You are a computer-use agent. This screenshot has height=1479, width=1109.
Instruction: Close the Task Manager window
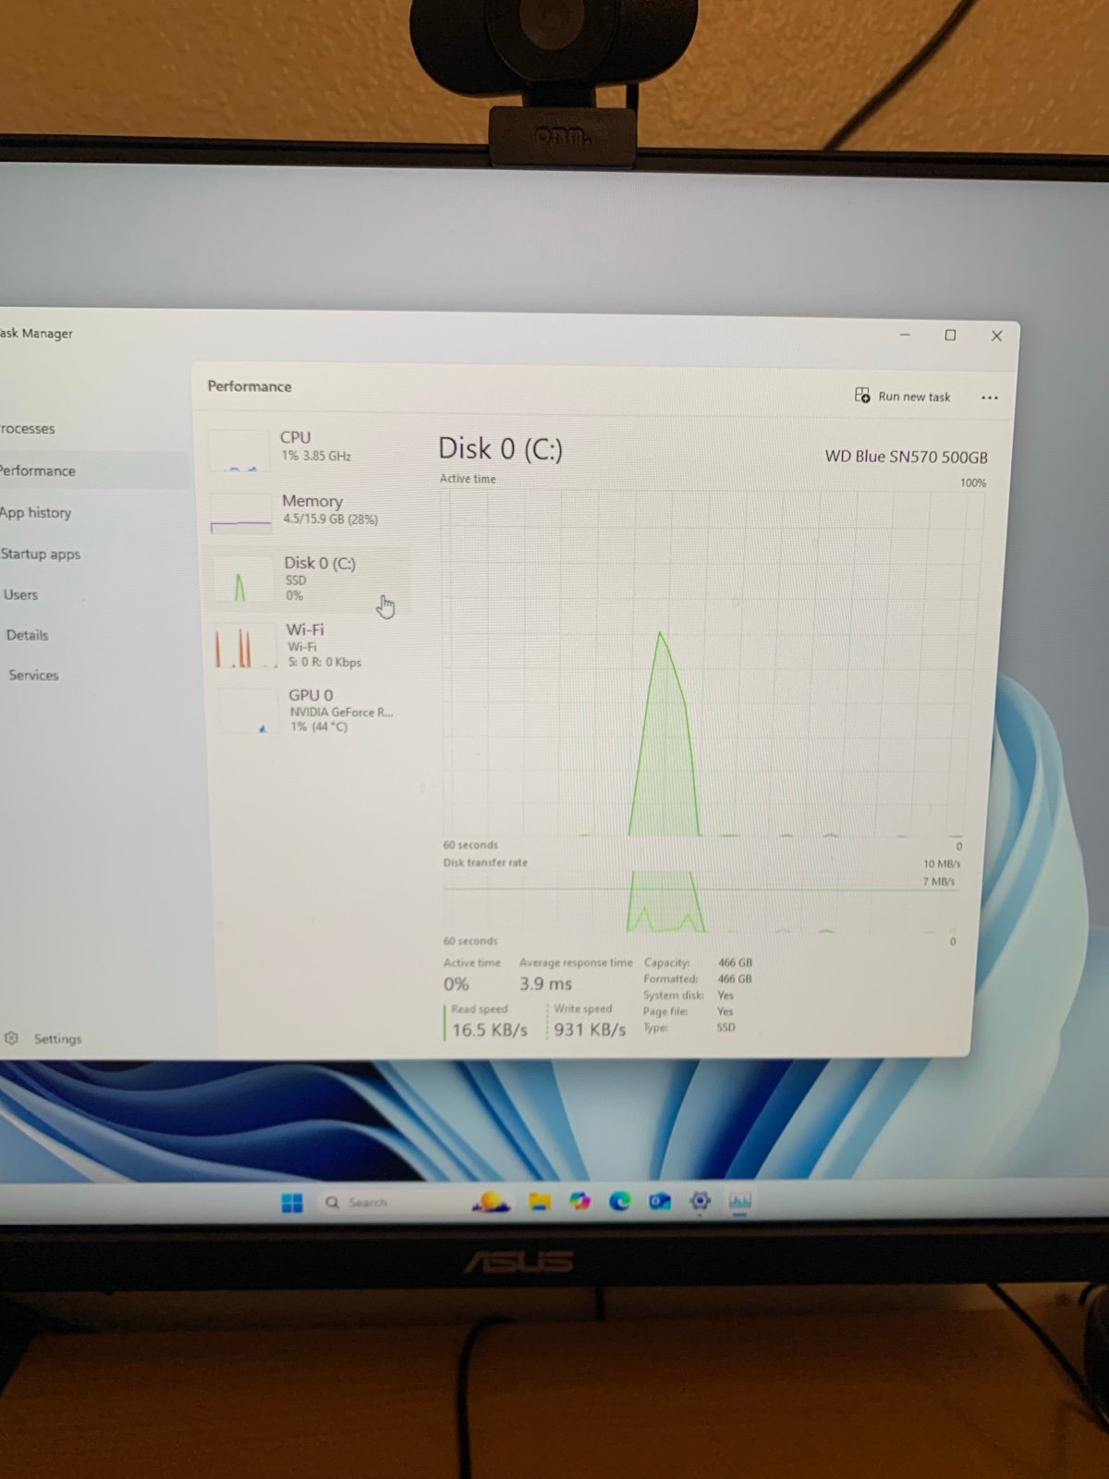(996, 336)
